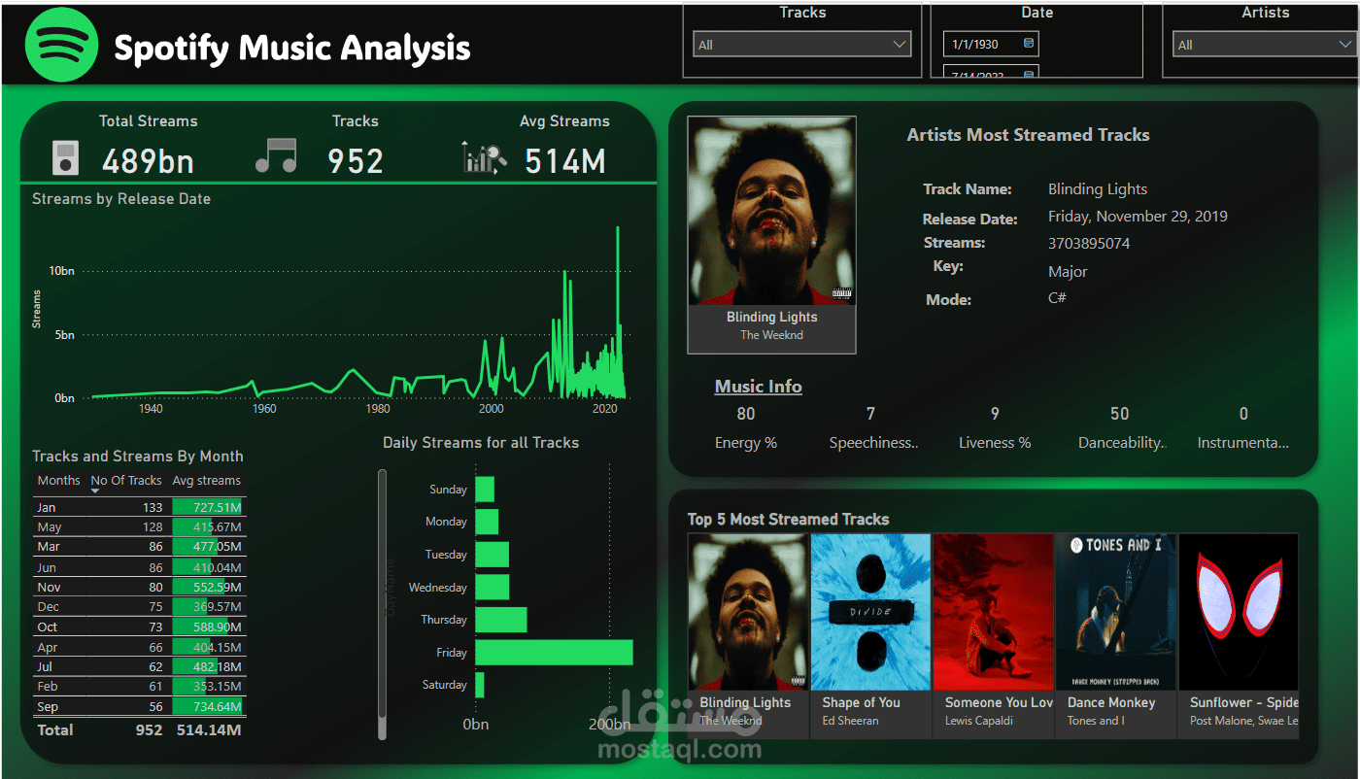Click the Streams by Release Date title
The height and width of the screenshot is (779, 1360).
point(121,199)
